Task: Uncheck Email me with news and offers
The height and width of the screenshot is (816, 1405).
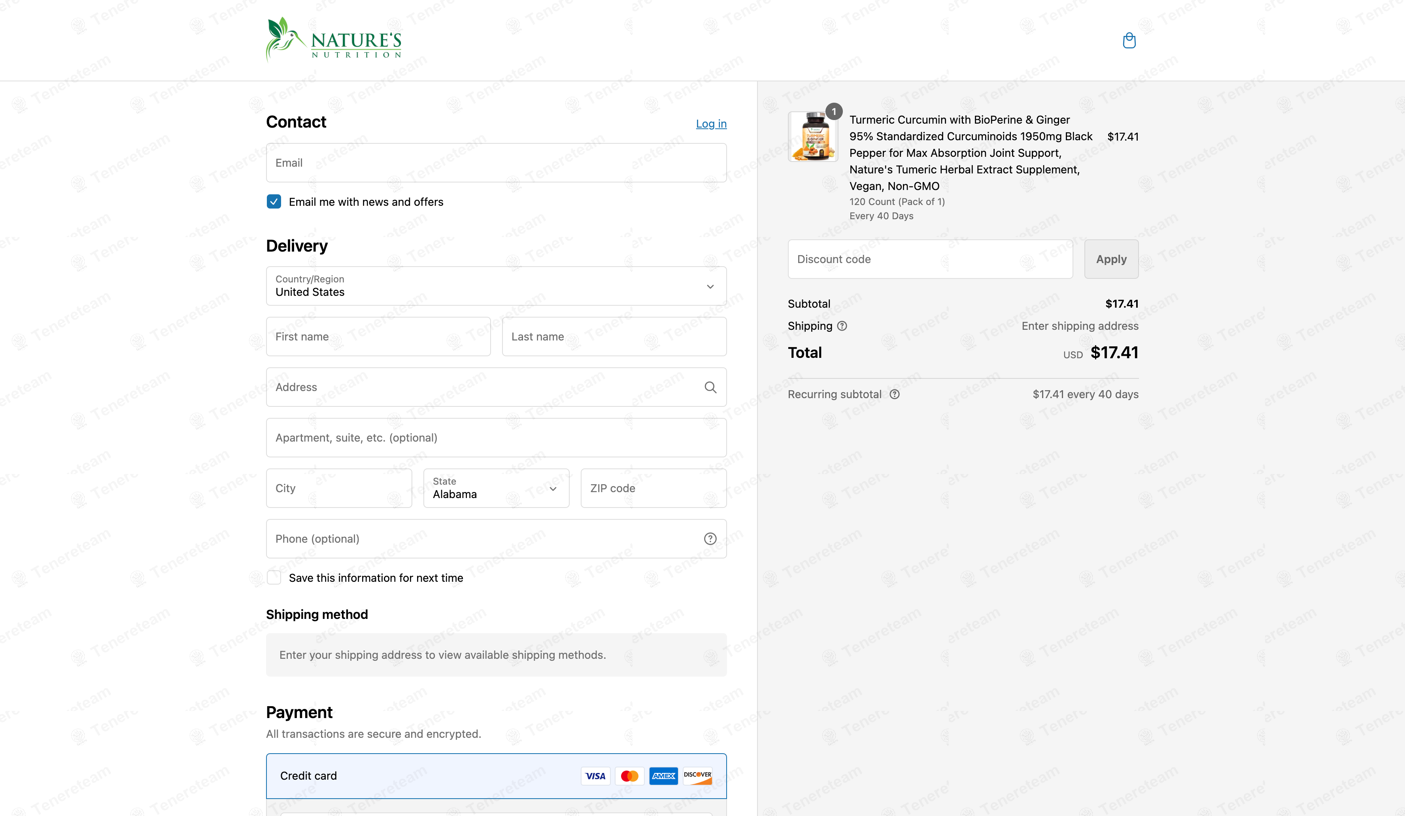Action: [x=274, y=202]
